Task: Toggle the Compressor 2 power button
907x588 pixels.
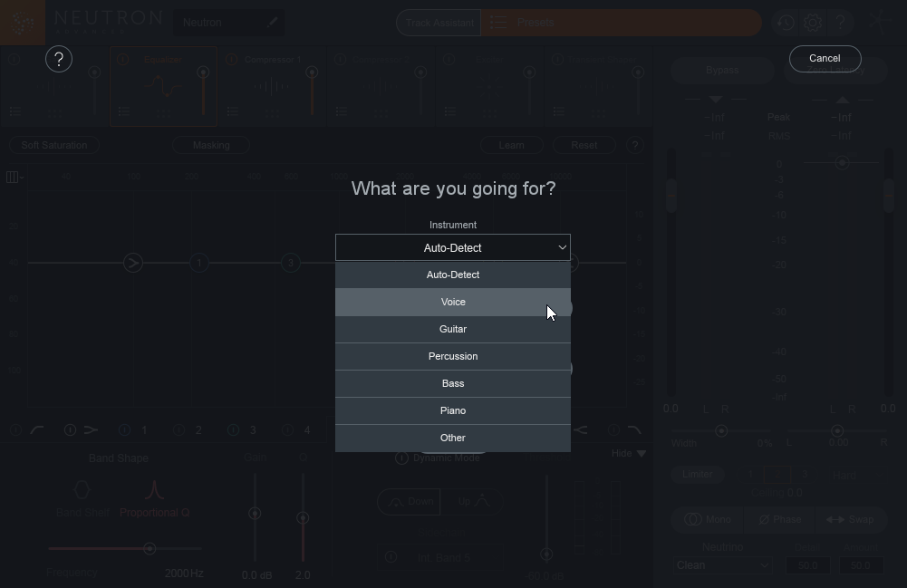Action: [340, 60]
